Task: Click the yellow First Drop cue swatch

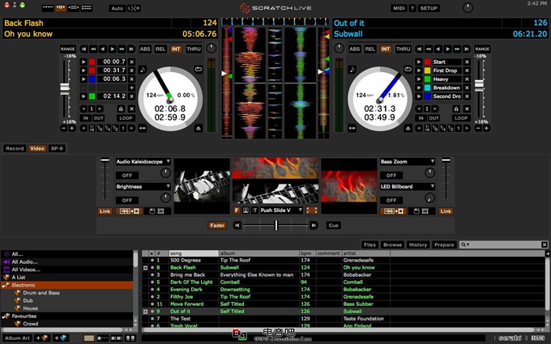Action: pyautogui.click(x=427, y=70)
